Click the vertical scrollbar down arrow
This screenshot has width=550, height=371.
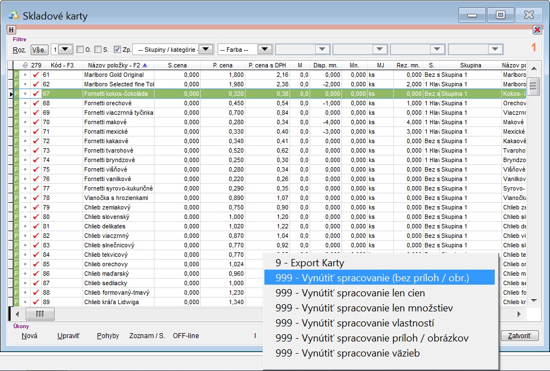tap(534, 301)
